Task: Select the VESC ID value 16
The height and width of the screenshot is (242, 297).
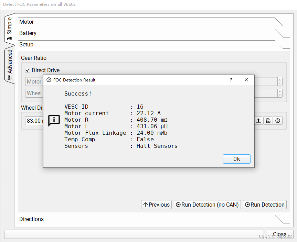Action: pos(140,107)
